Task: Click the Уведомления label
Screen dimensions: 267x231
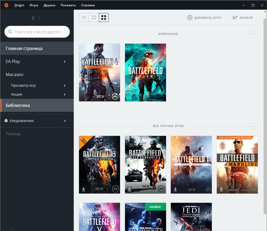Action: 21,121
